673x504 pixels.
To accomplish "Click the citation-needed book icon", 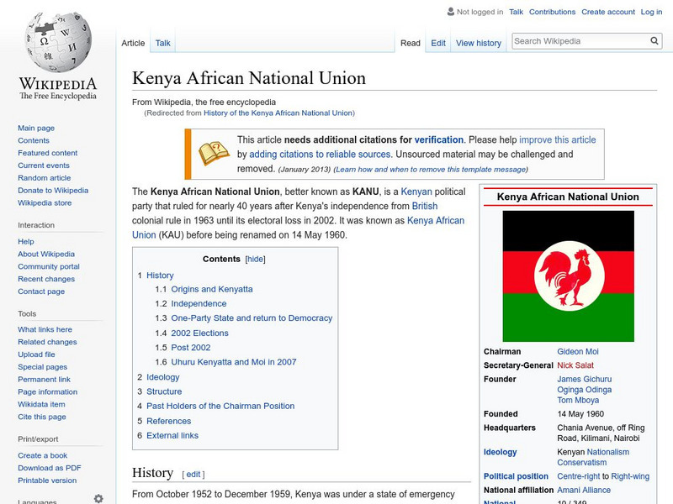I will pos(214,154).
